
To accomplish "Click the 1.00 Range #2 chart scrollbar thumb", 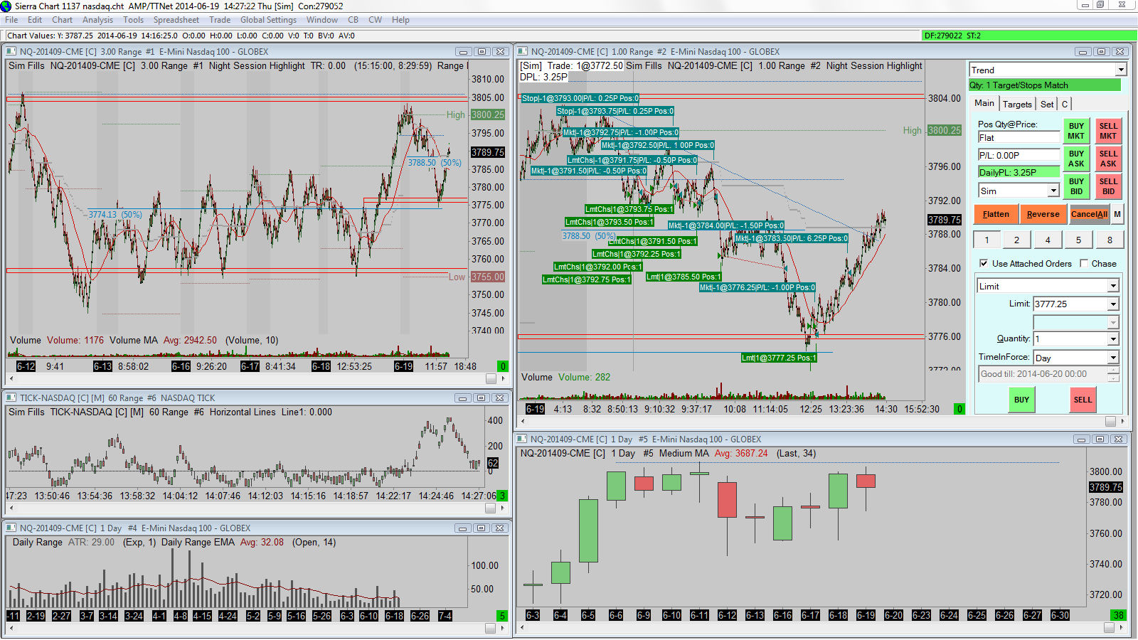I will [x=1110, y=421].
